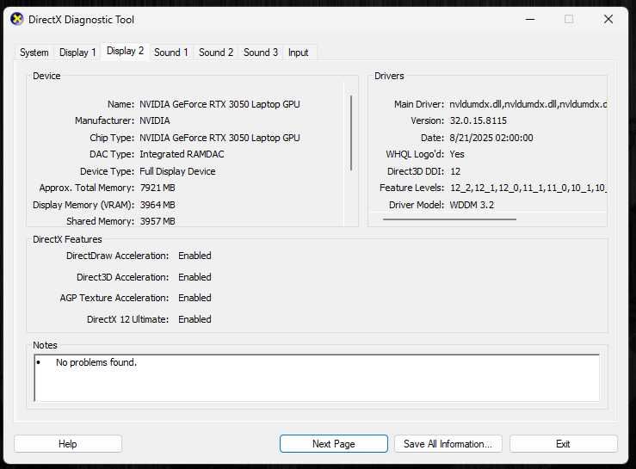Click the Manufacturer value NVIDIA
636x469 pixels.
[x=155, y=120]
